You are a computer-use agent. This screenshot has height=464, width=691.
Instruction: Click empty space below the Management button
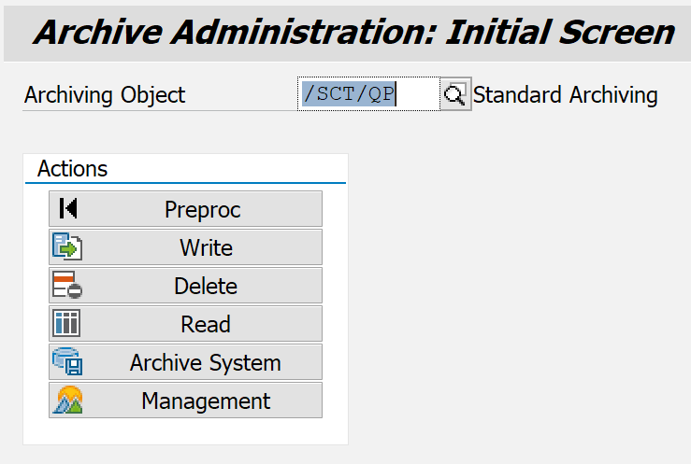(185, 430)
